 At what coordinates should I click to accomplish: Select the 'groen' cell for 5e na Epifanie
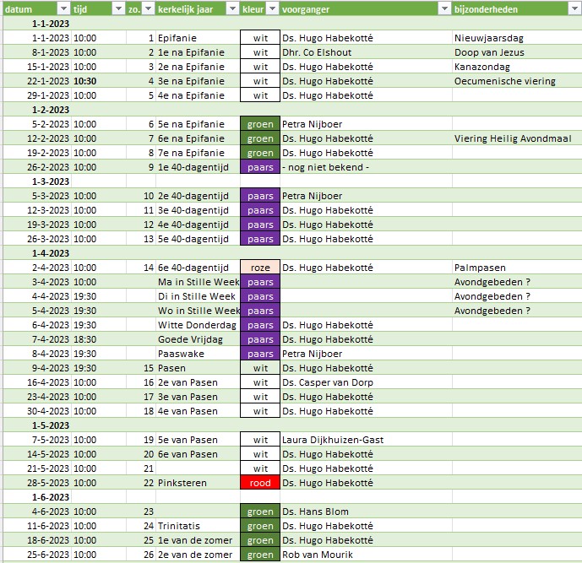(x=260, y=124)
